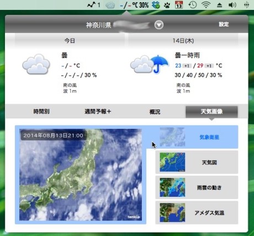
Task: Click the 神奈川県 location title
Action: click(99, 25)
